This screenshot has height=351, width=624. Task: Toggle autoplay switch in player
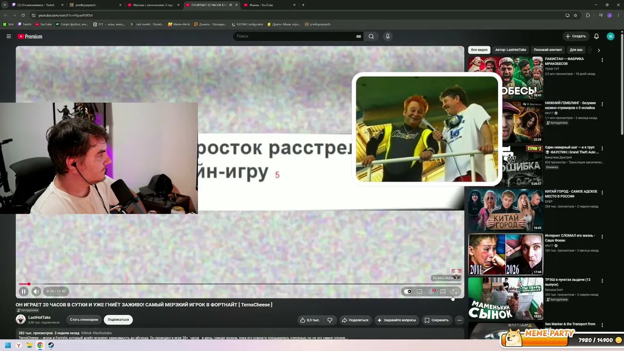[x=408, y=292]
